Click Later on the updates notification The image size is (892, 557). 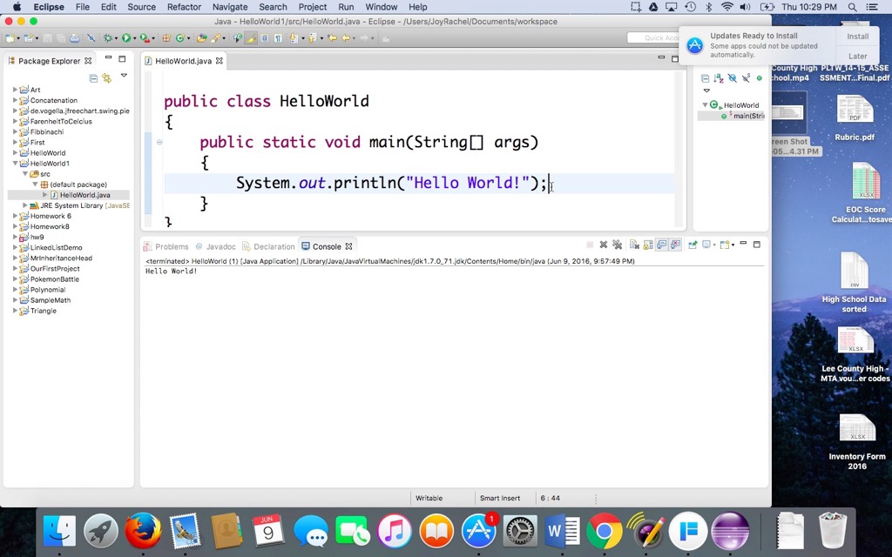(x=857, y=57)
